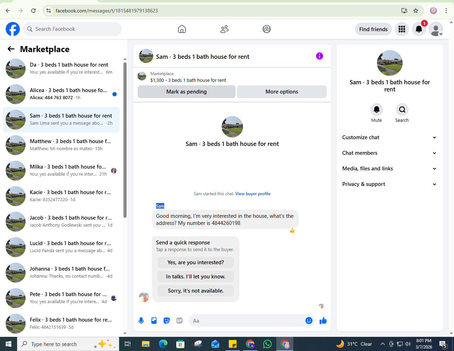Expand Customize chat section
454x351 pixels.
click(x=389, y=137)
